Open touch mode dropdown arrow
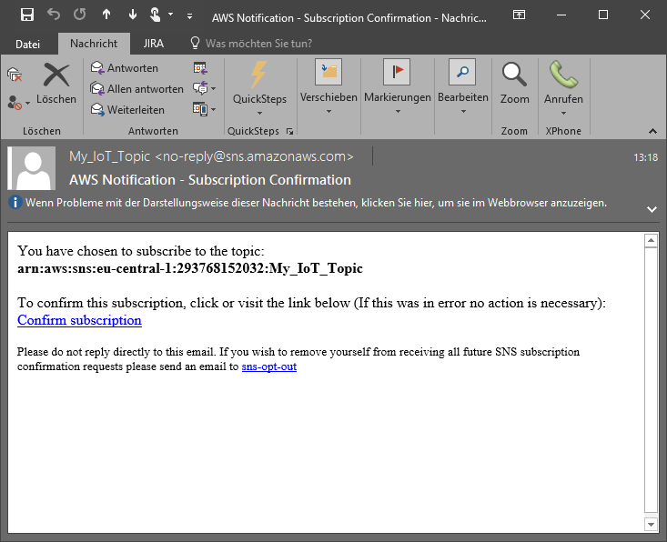Image resolution: width=667 pixels, height=542 pixels. pyautogui.click(x=170, y=15)
